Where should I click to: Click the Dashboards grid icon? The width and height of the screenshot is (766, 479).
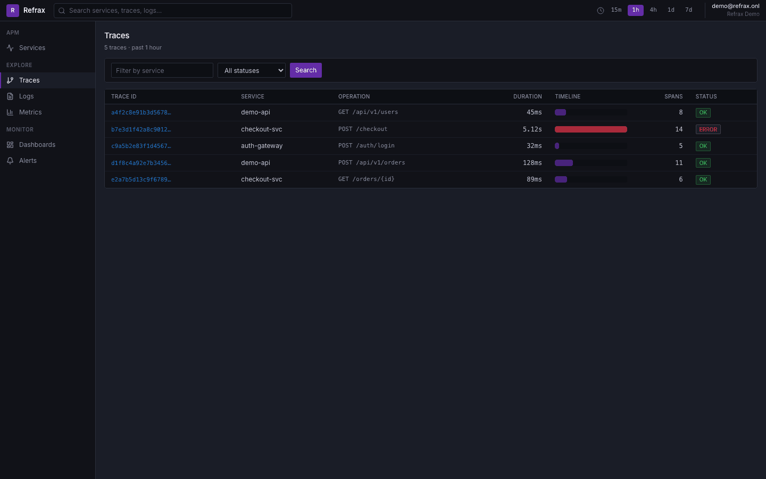(x=10, y=145)
